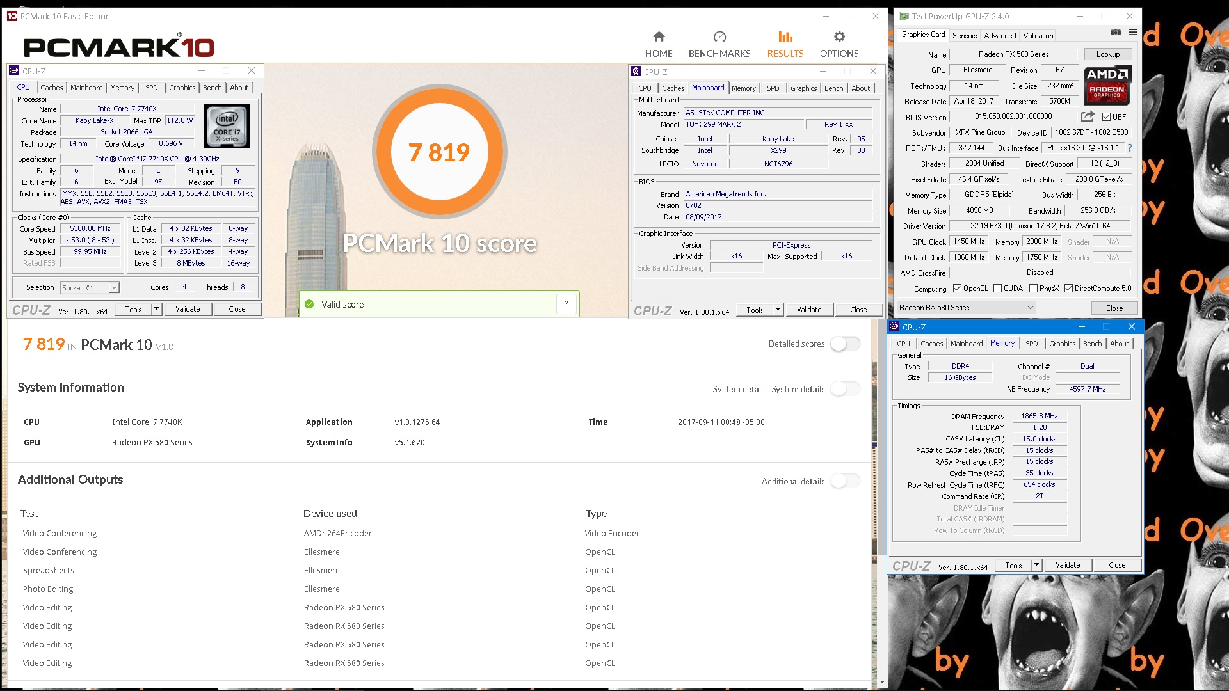Image resolution: width=1229 pixels, height=691 pixels.
Task: Click the 5300.00 MHz Core Speed value
Action: pos(90,228)
